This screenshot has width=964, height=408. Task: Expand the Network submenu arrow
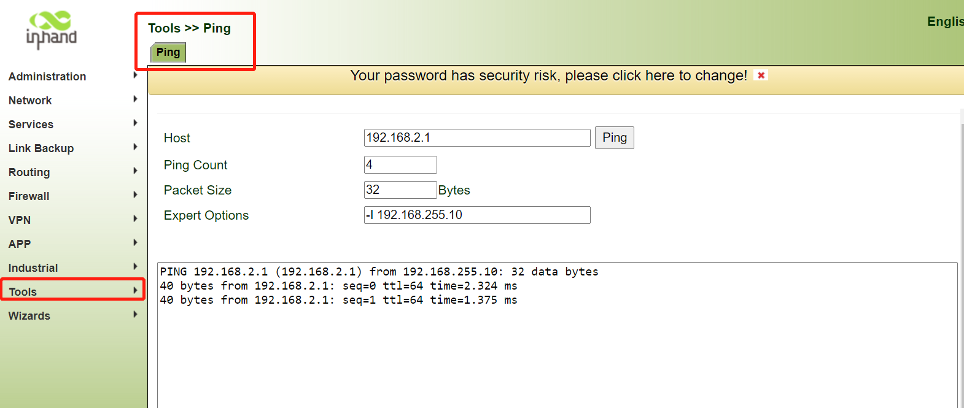pos(135,99)
